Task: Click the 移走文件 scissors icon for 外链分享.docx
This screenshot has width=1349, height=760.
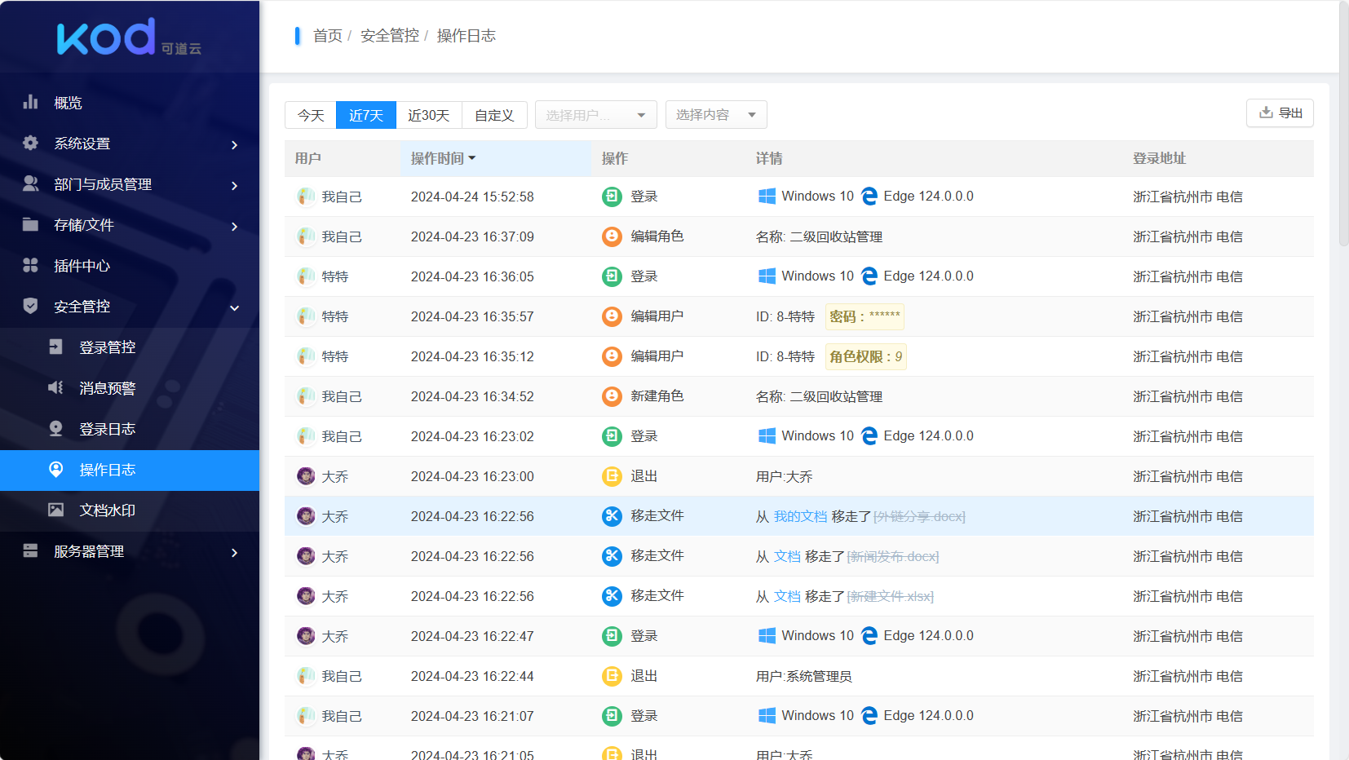Action: [612, 516]
